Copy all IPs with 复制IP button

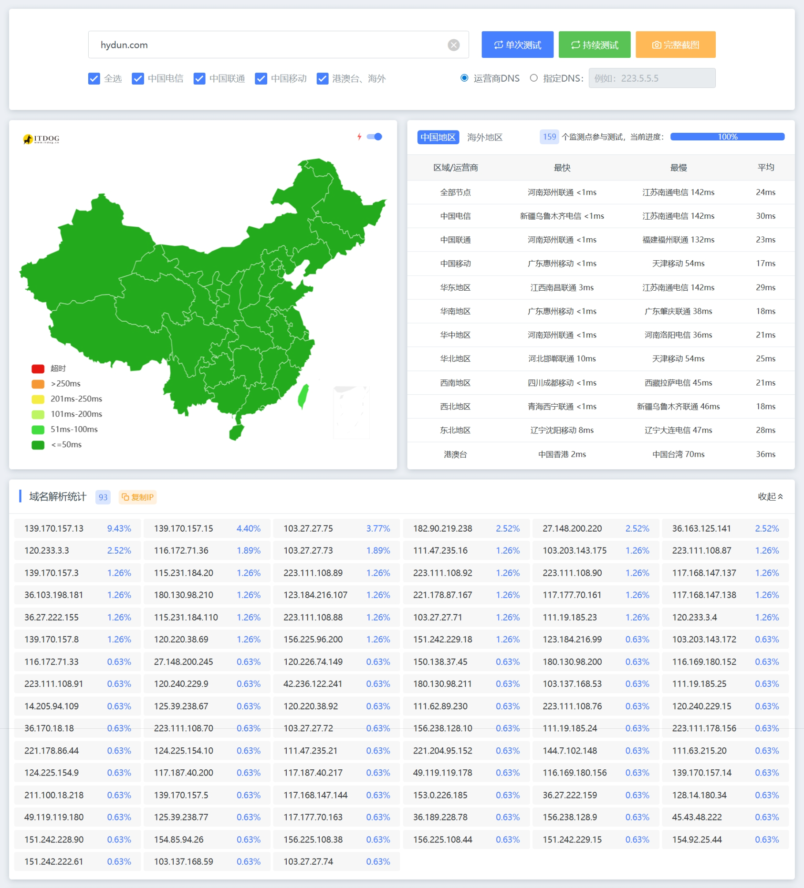tap(138, 497)
